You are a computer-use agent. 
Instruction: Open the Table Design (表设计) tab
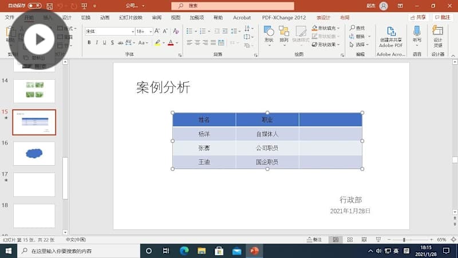pyautogui.click(x=323, y=18)
